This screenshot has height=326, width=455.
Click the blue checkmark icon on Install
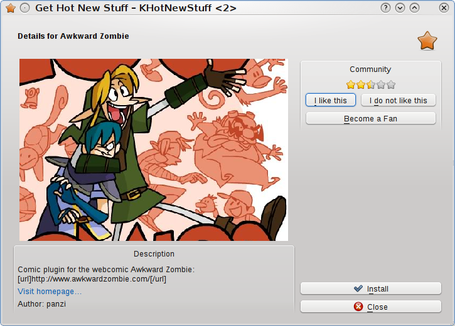click(x=358, y=288)
